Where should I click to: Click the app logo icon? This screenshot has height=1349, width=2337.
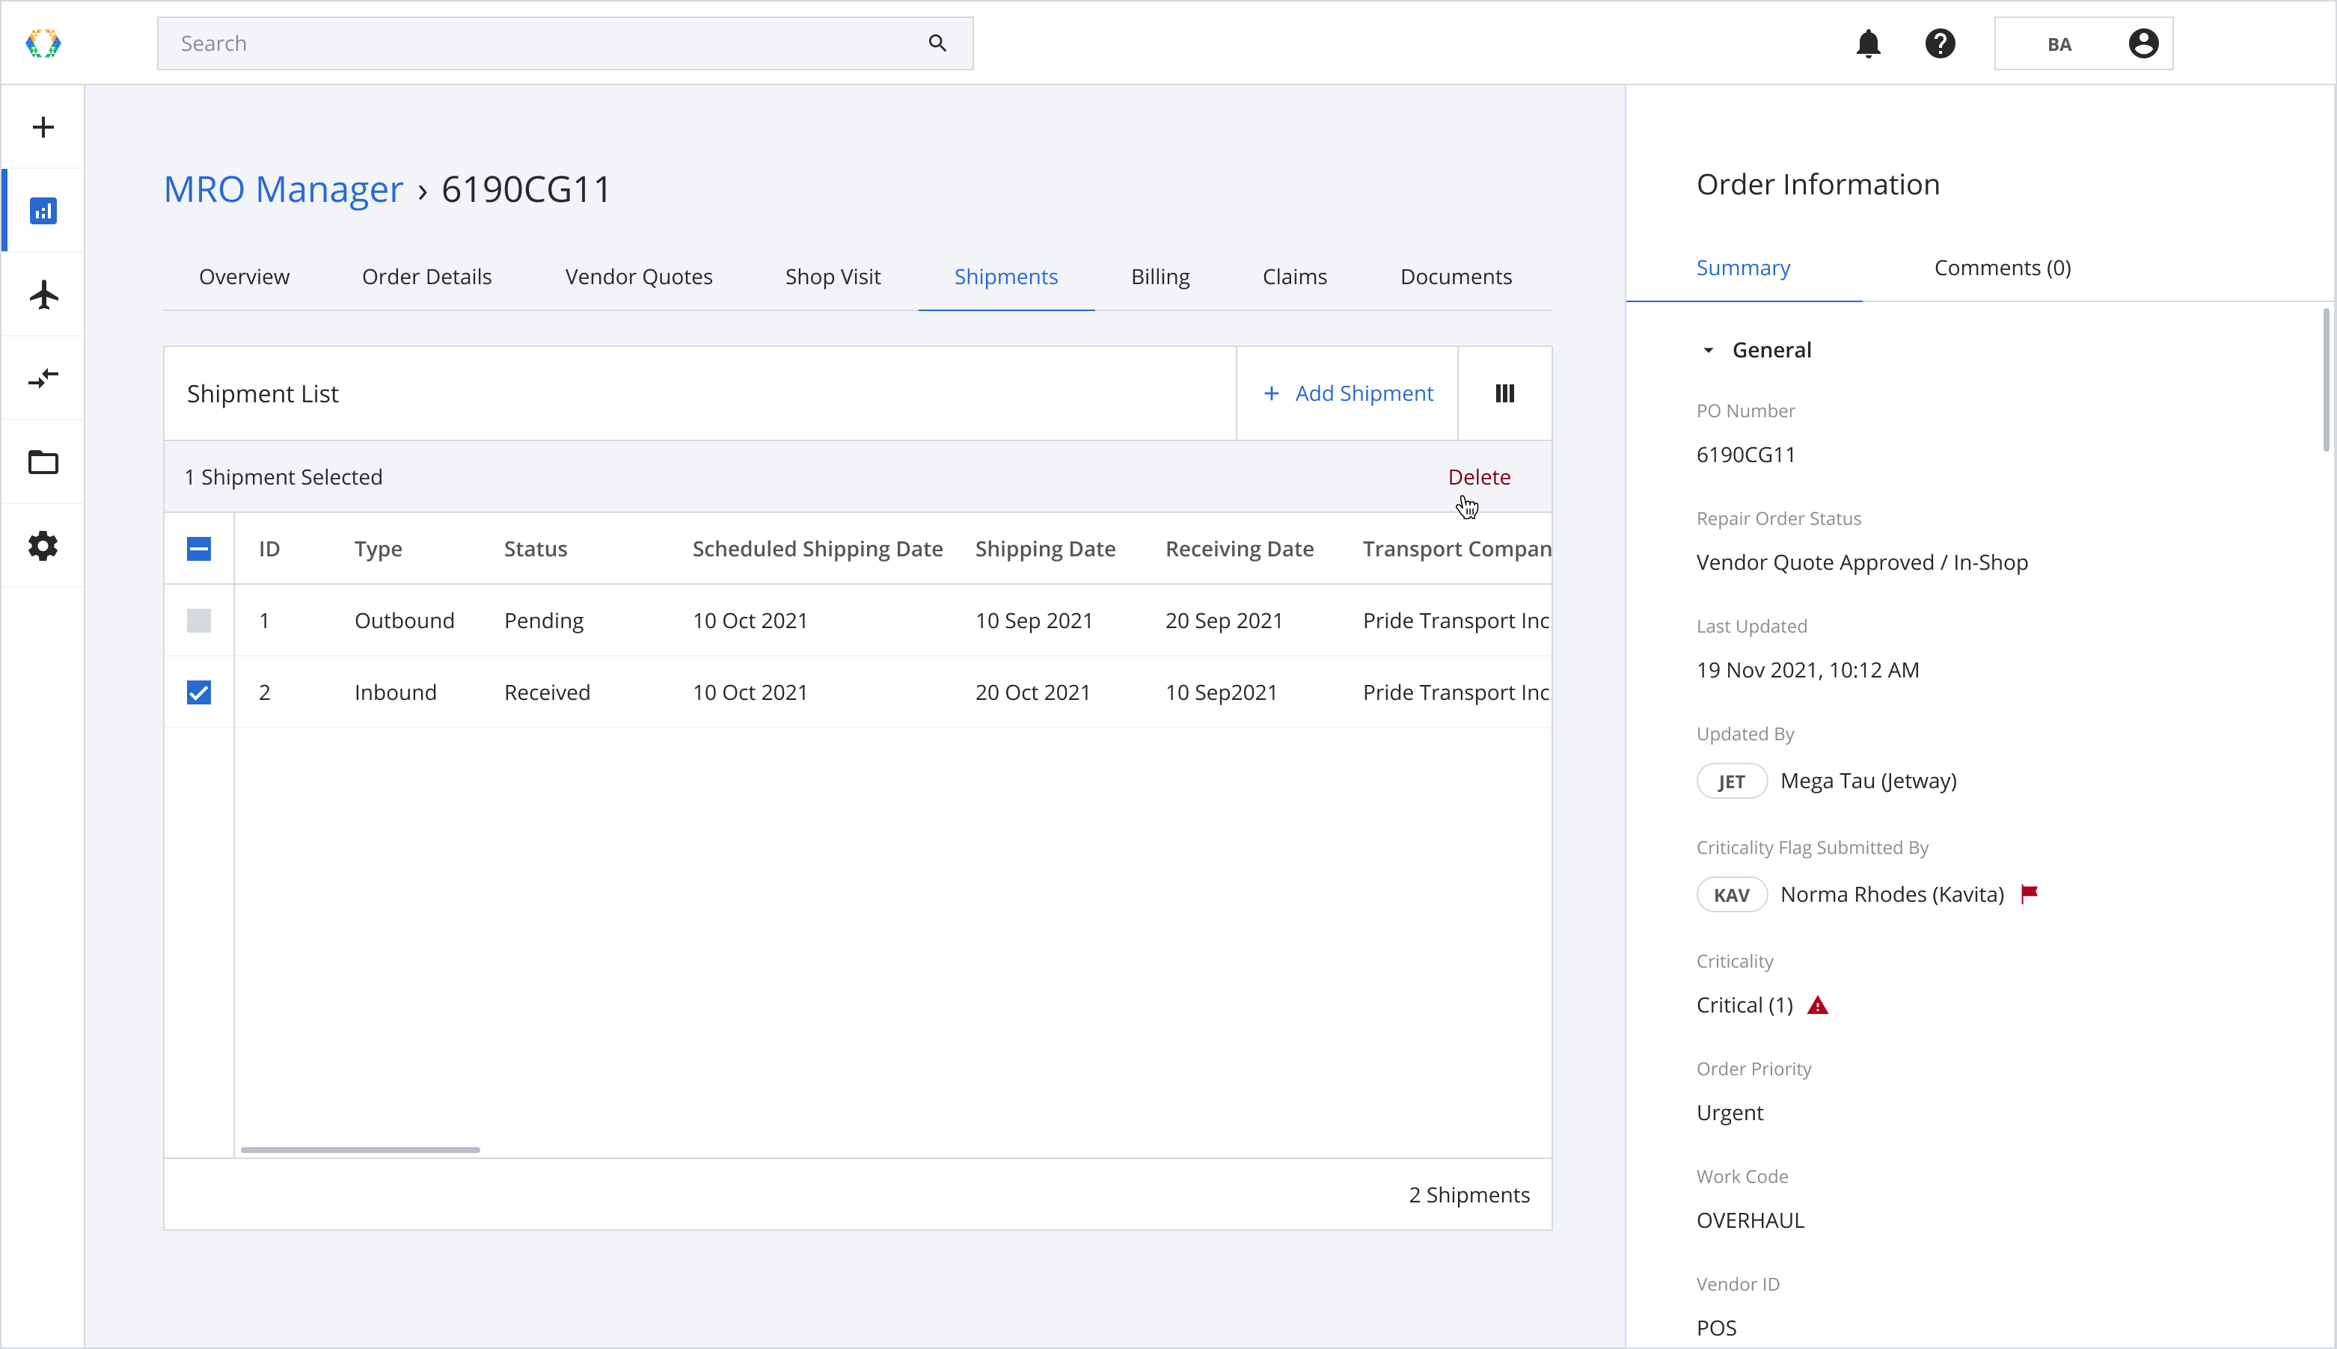tap(43, 43)
